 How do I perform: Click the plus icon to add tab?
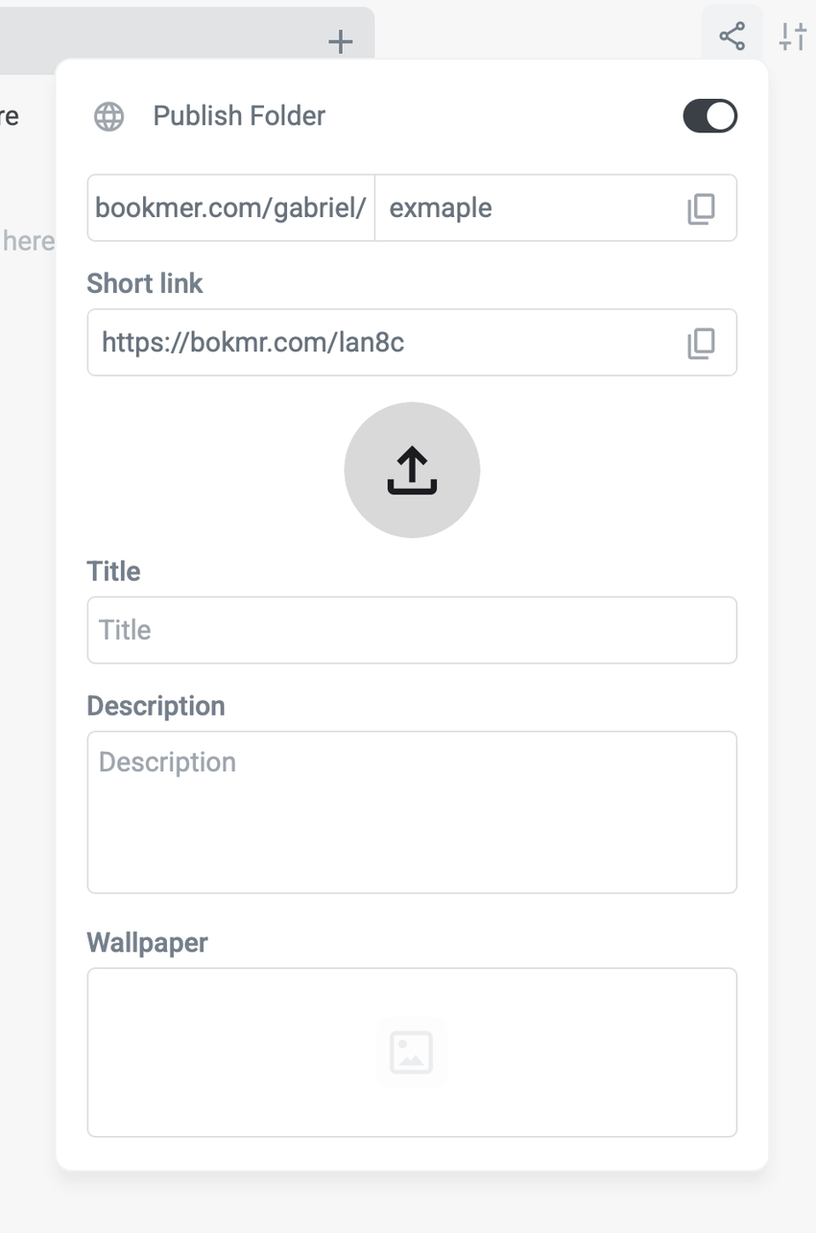[x=340, y=41]
